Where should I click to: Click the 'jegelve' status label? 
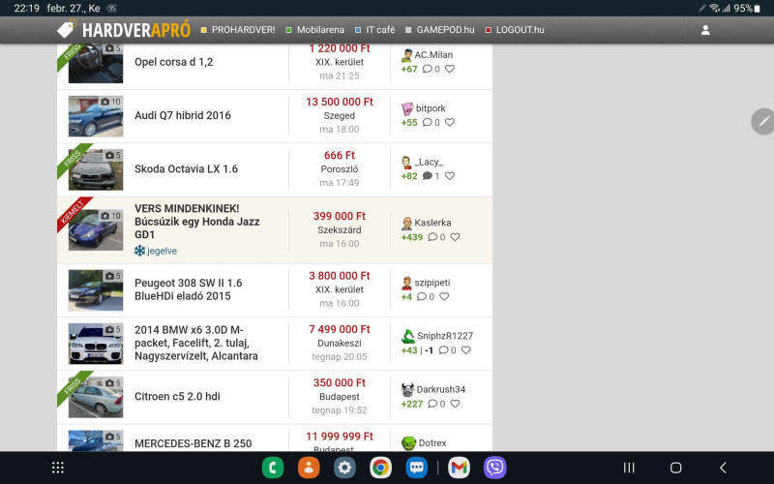[x=156, y=251]
